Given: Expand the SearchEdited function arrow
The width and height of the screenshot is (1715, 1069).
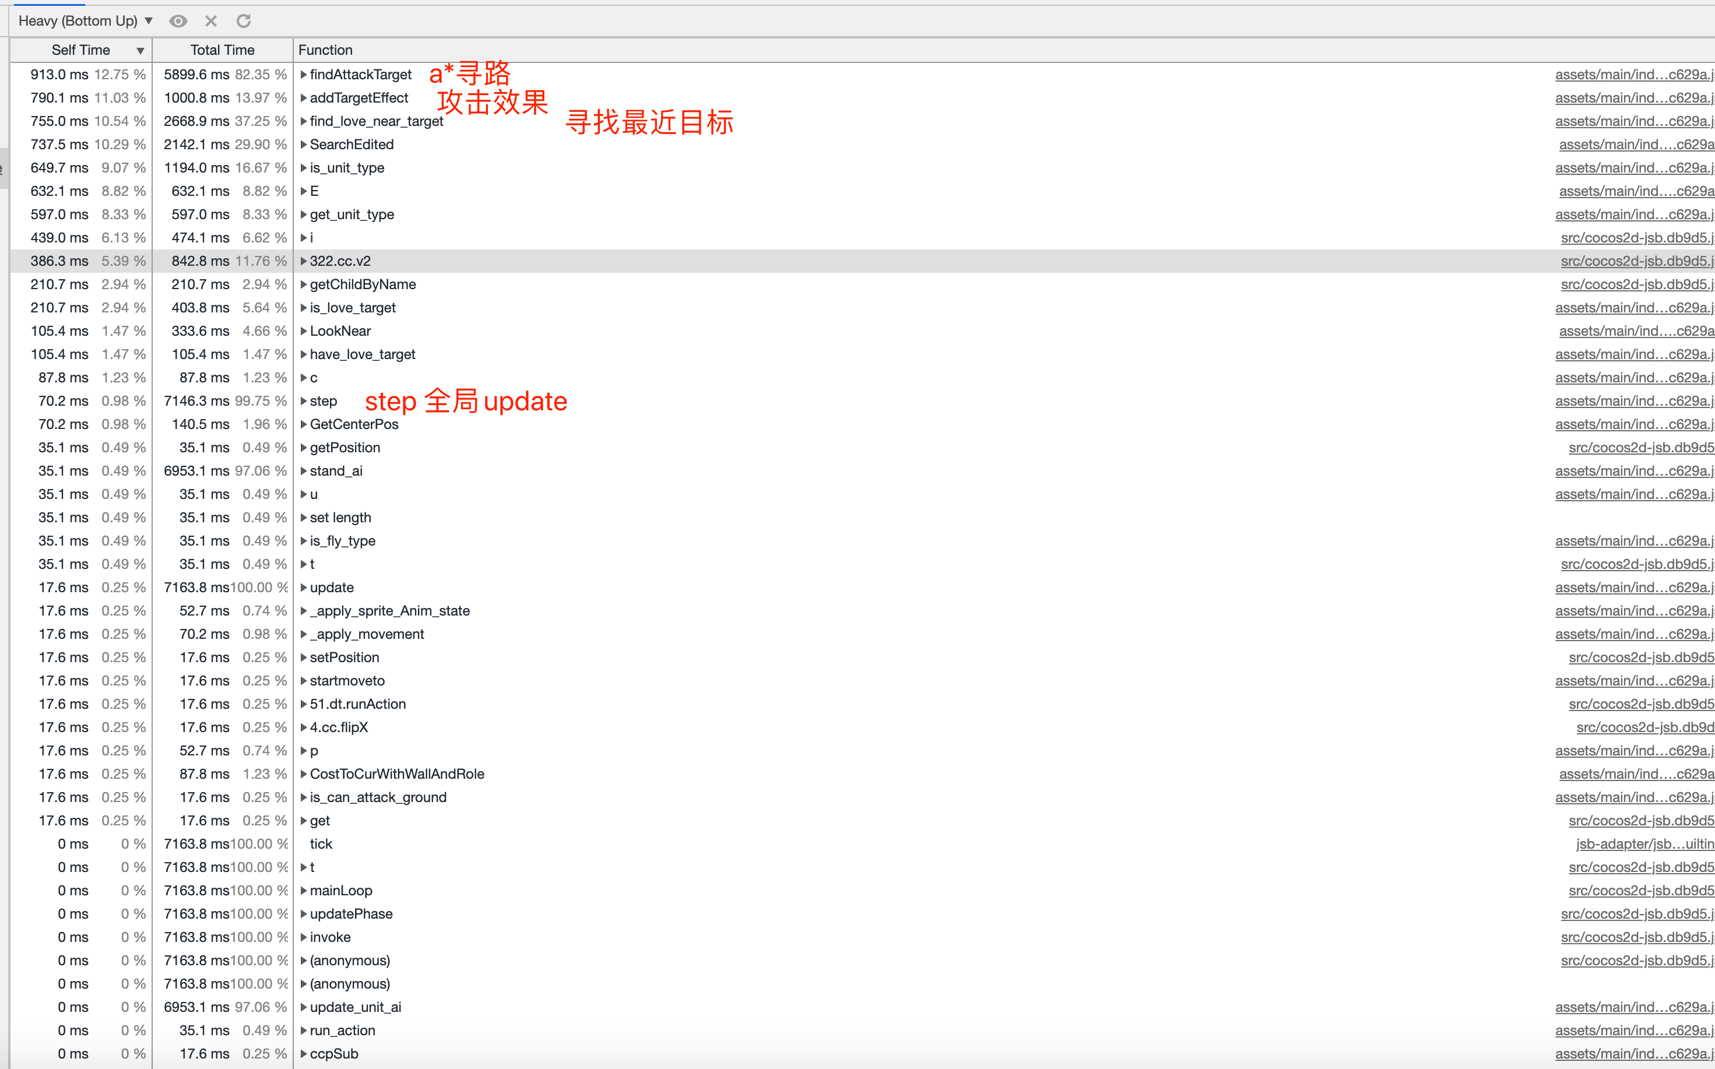Looking at the screenshot, I should 303,145.
